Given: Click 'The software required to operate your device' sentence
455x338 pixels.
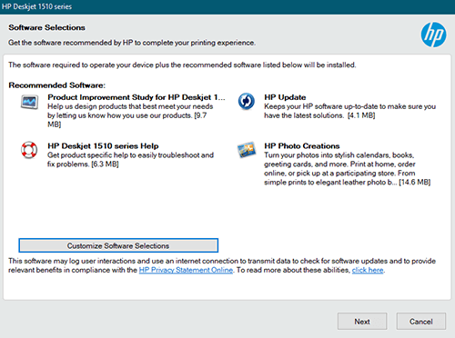Looking at the screenshot, I should tap(182, 65).
